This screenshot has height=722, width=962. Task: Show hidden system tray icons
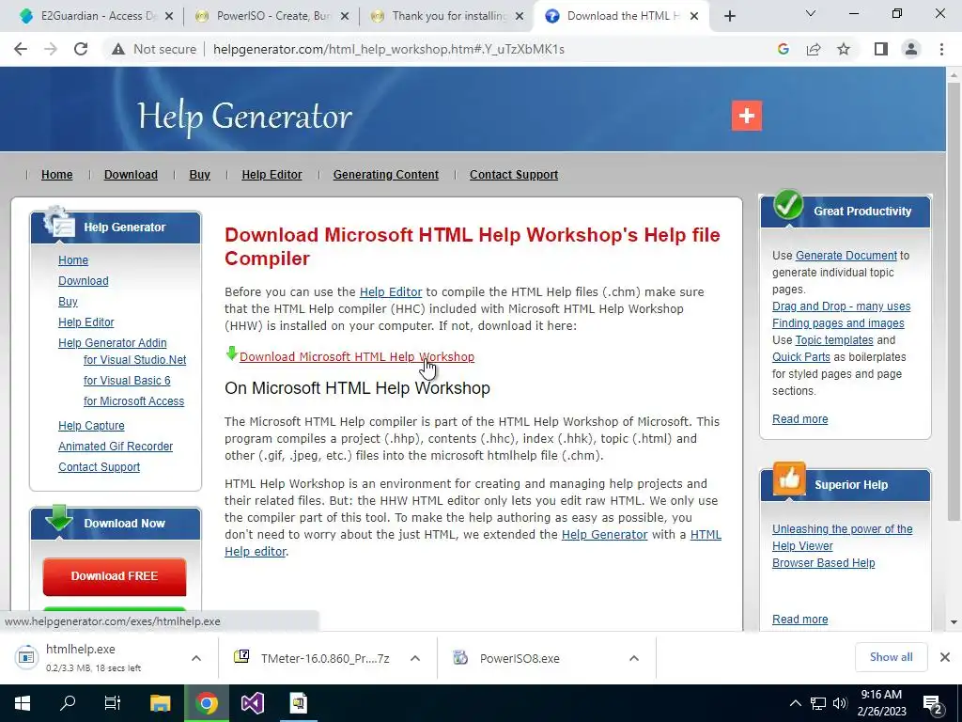795,703
